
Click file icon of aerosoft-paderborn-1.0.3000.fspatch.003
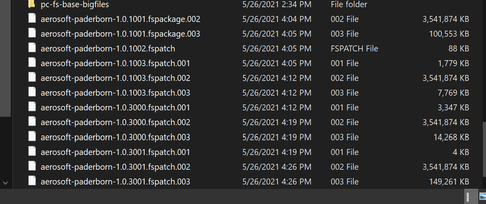click(32, 137)
